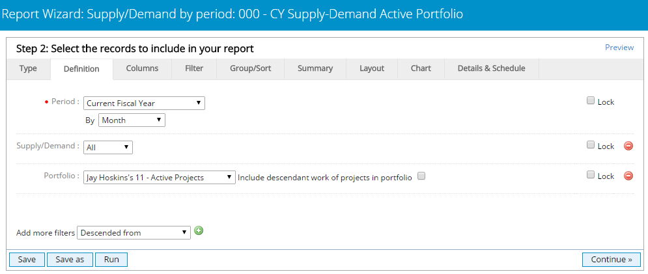Enable include descendant work of projects checkbox
The image size is (648, 274).
point(421,176)
